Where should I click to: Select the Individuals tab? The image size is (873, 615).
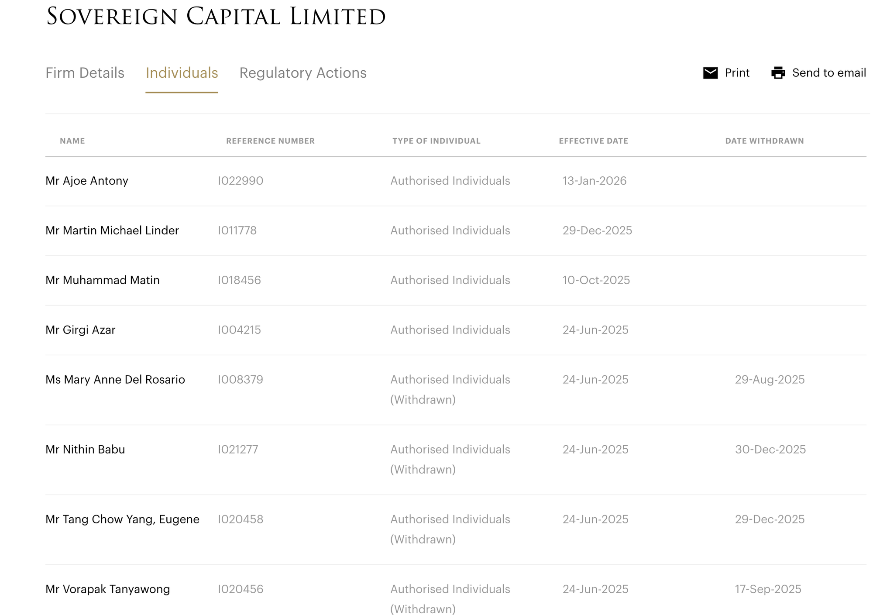coord(182,73)
